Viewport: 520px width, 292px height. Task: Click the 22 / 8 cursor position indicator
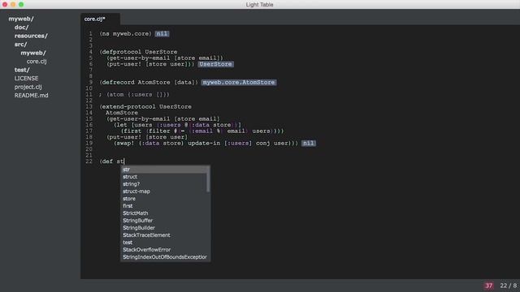509,286
